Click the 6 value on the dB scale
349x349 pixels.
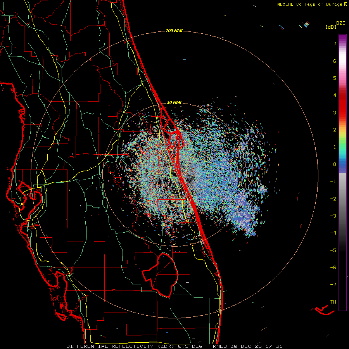click(x=335, y=61)
